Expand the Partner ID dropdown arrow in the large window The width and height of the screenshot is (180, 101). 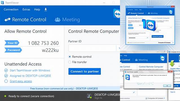tap(119, 48)
